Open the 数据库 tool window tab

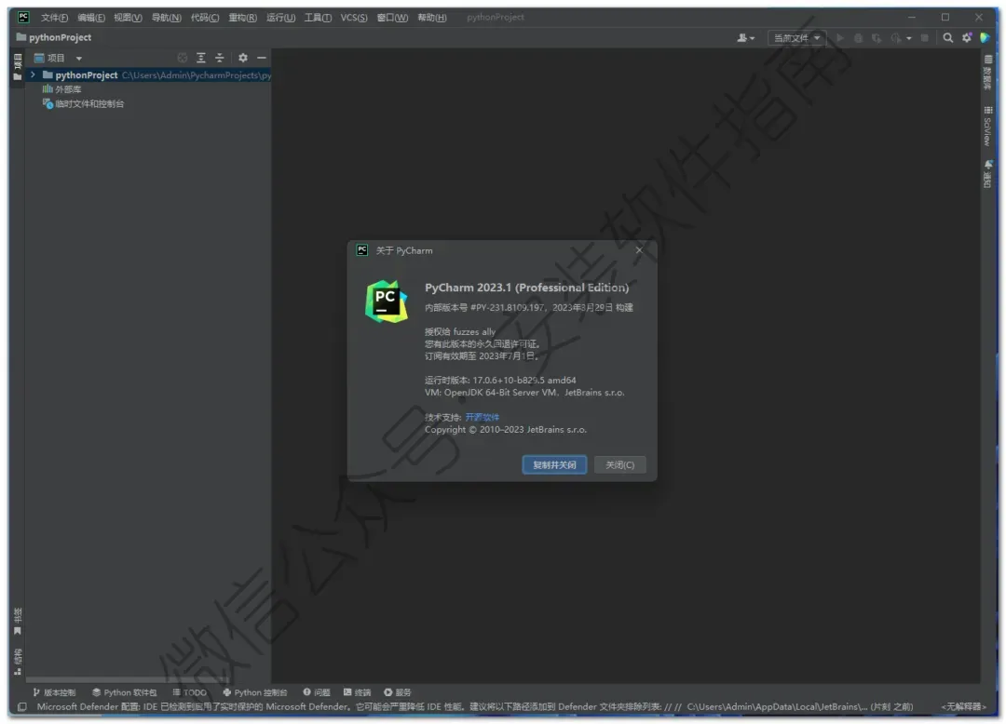(988, 72)
